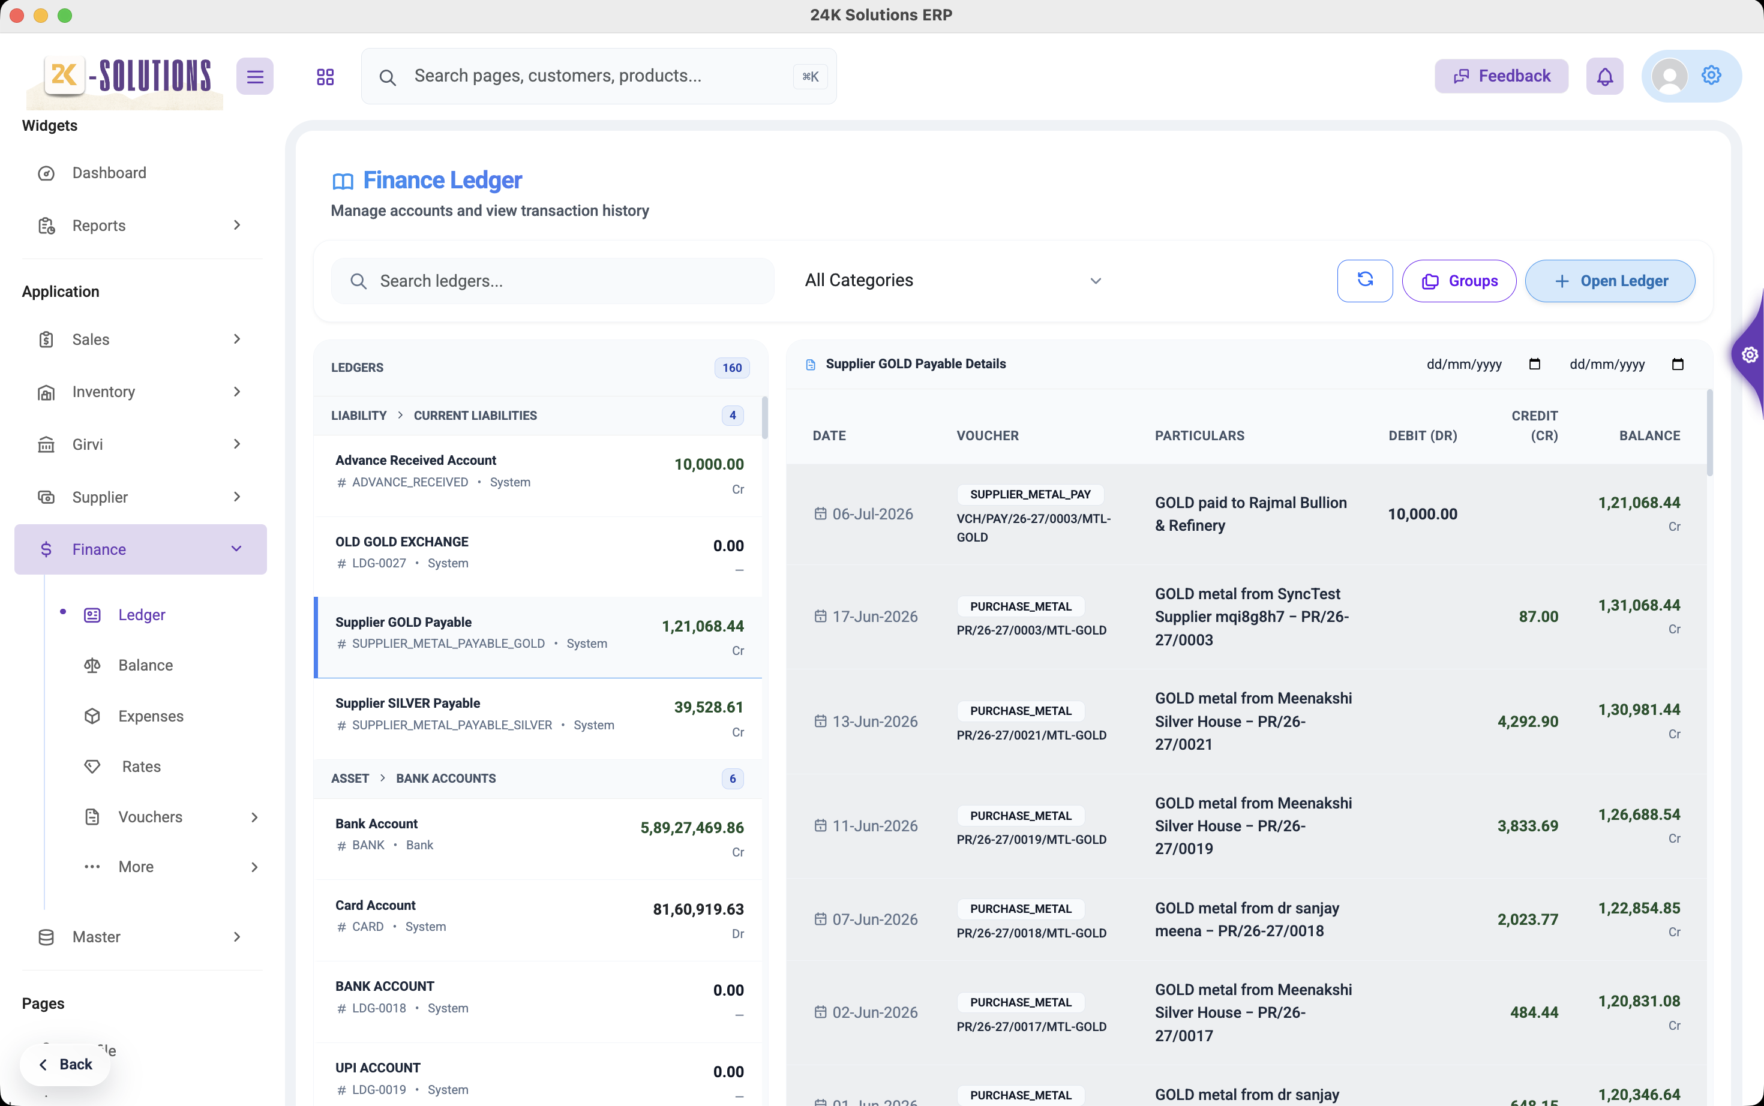1764x1106 pixels.
Task: Open the Expenses submenu item
Action: tap(151, 716)
